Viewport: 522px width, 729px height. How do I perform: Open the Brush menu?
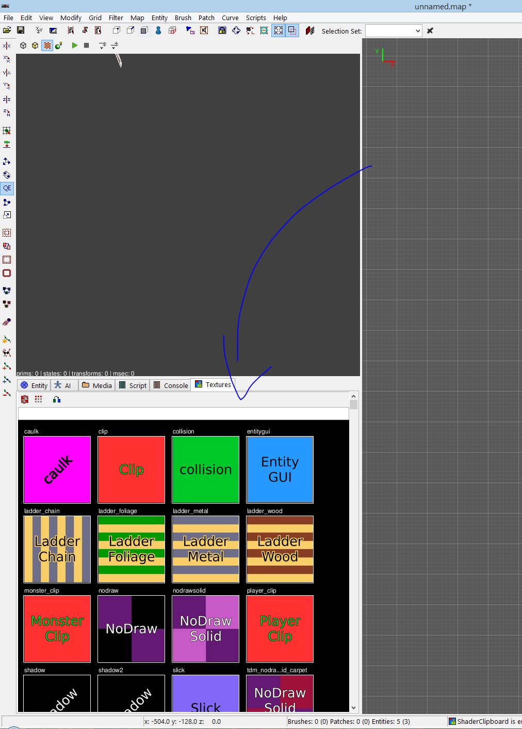183,18
